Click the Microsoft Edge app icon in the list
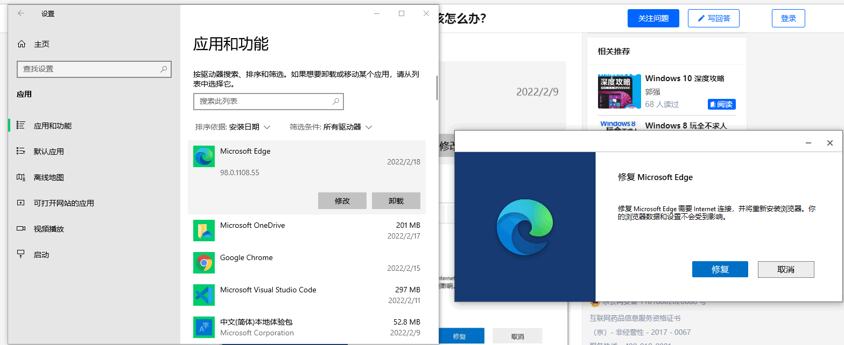Image resolution: width=844 pixels, height=345 pixels. 204,156
